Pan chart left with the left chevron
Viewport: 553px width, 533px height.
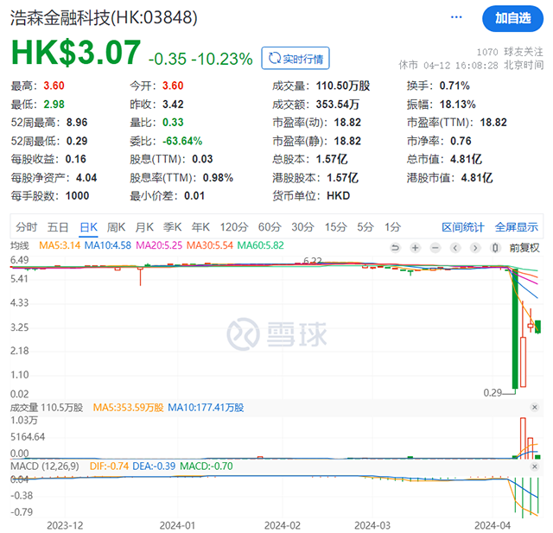pyautogui.click(x=455, y=248)
